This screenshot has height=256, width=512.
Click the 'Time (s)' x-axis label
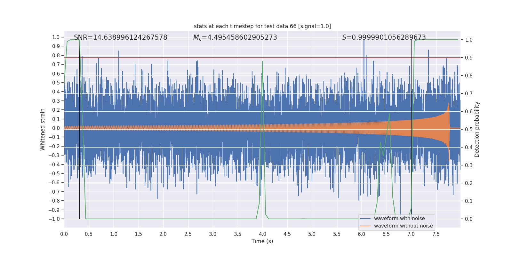[262, 241]
